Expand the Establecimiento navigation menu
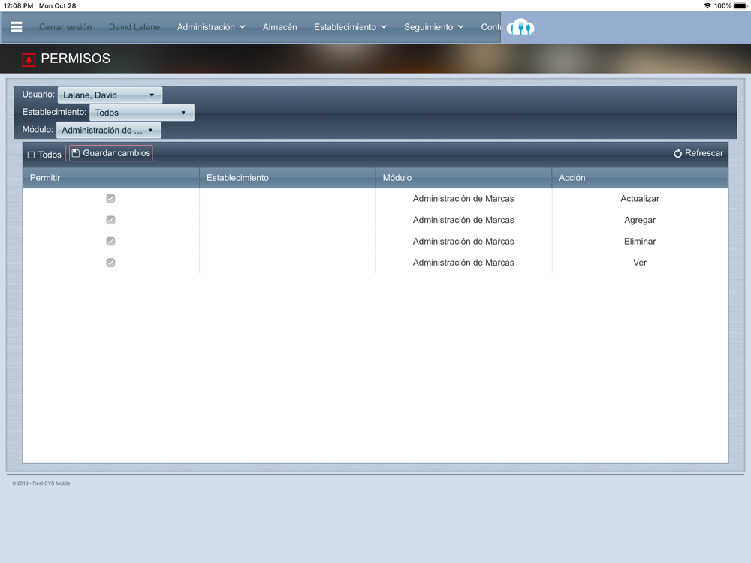This screenshot has height=563, width=751. coord(350,27)
